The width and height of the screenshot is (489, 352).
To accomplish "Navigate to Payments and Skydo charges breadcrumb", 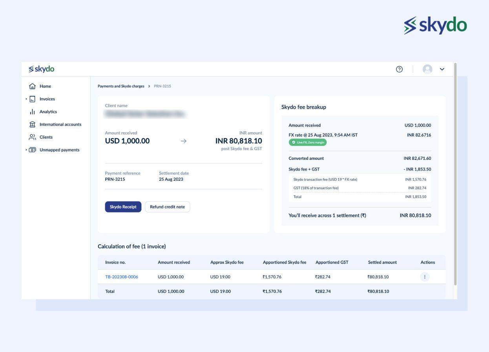I will tap(120, 86).
